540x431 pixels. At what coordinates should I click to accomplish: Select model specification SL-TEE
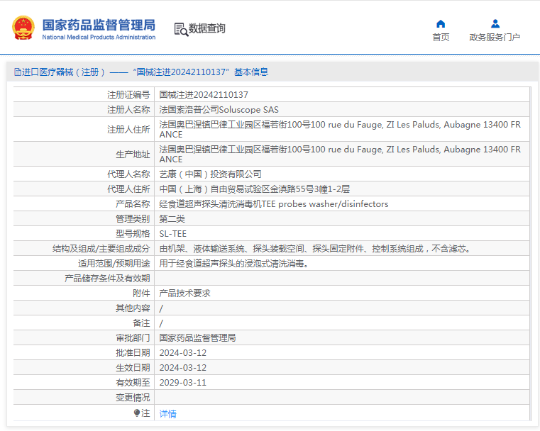point(172,234)
